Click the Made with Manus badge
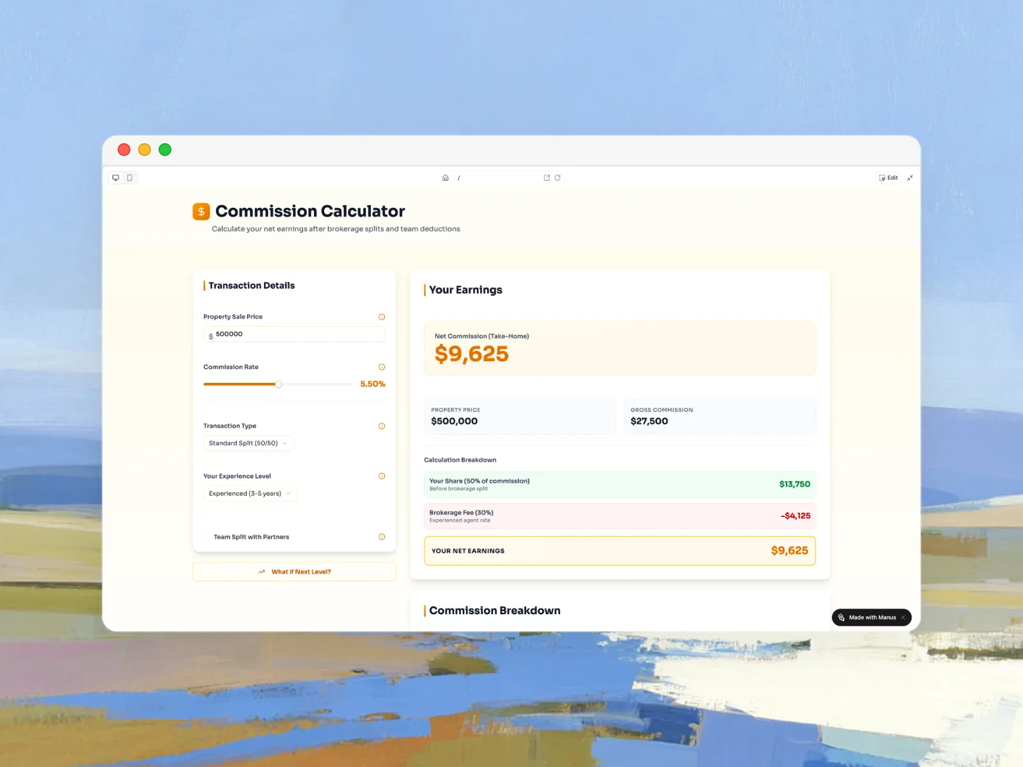This screenshot has width=1023, height=767. [870, 617]
